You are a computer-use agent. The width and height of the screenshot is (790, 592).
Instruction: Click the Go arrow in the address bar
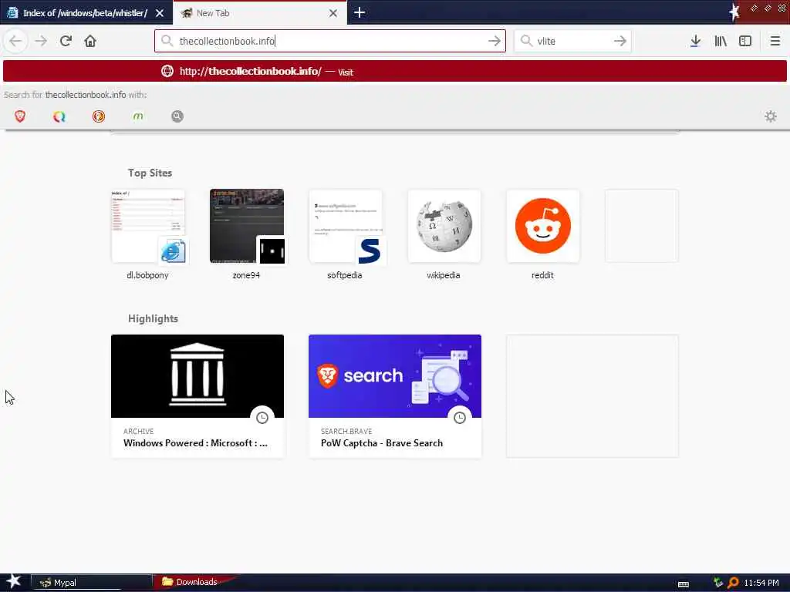click(495, 41)
